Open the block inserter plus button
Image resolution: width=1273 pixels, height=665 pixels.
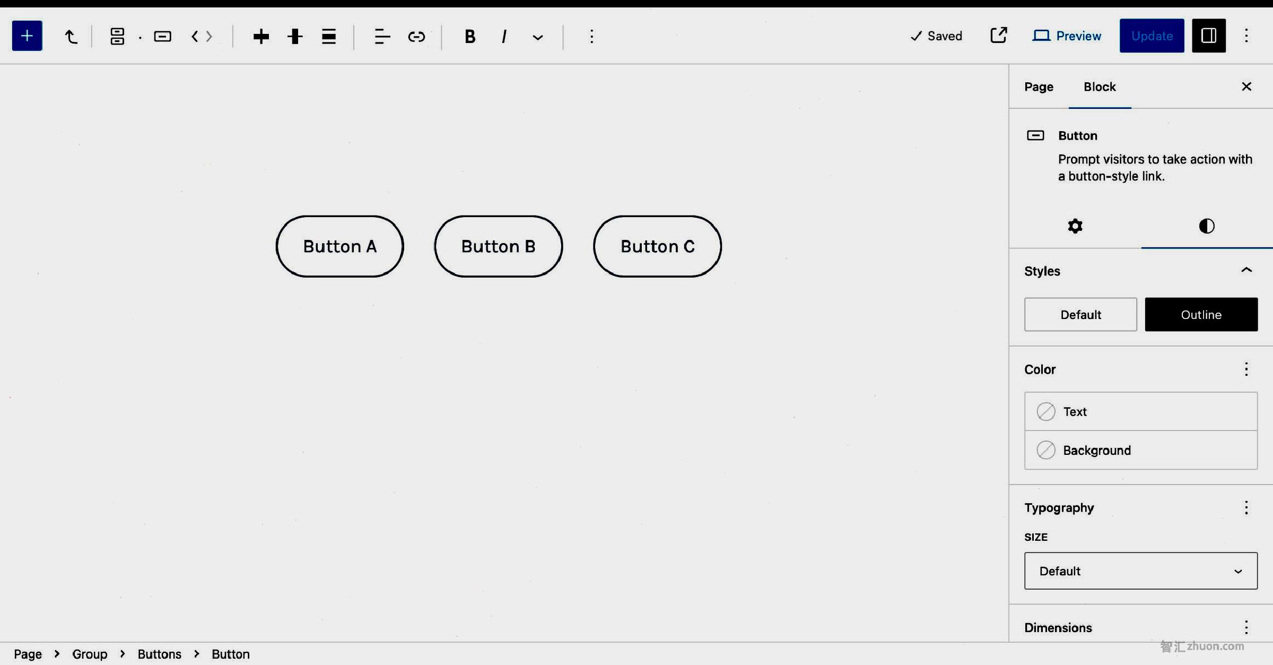27,36
